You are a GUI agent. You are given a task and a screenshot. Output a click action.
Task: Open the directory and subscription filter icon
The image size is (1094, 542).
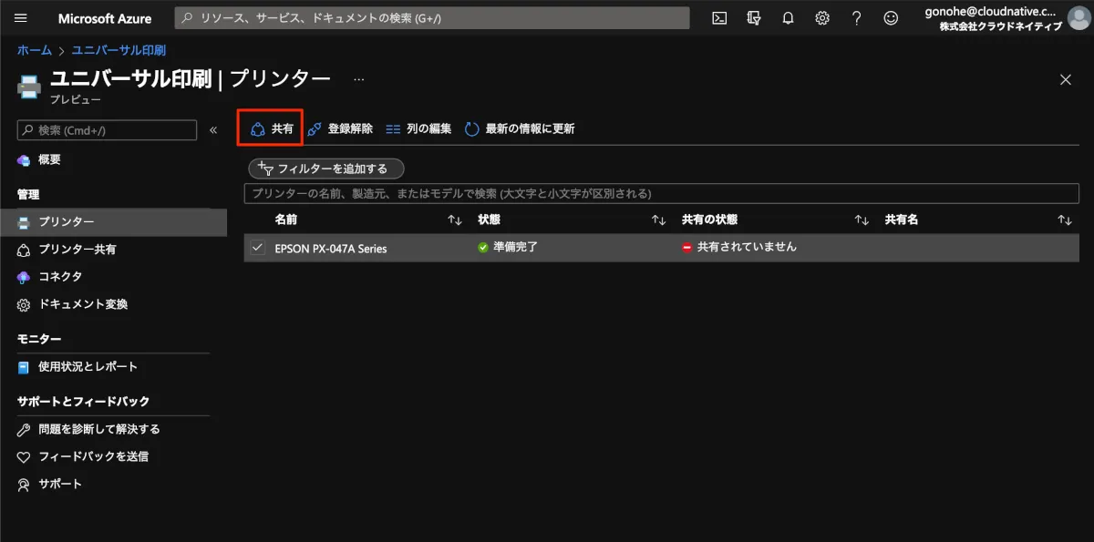tap(754, 18)
